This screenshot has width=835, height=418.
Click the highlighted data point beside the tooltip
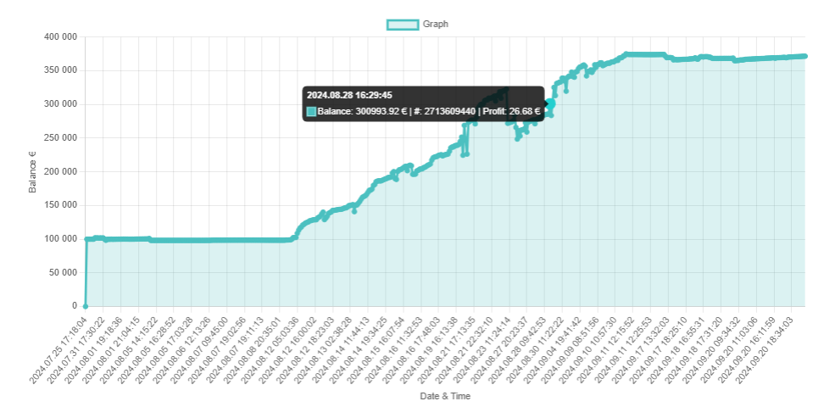(550, 103)
